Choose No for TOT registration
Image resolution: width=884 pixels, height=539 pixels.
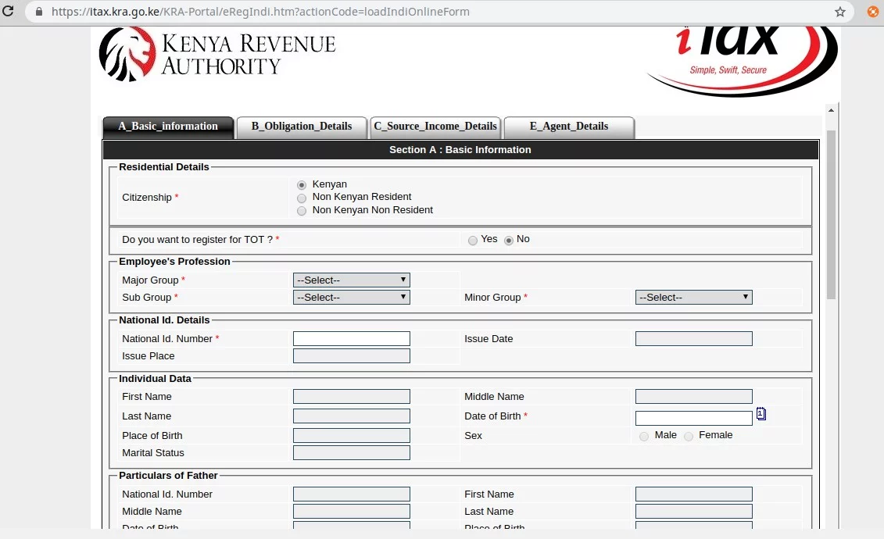pyautogui.click(x=509, y=241)
